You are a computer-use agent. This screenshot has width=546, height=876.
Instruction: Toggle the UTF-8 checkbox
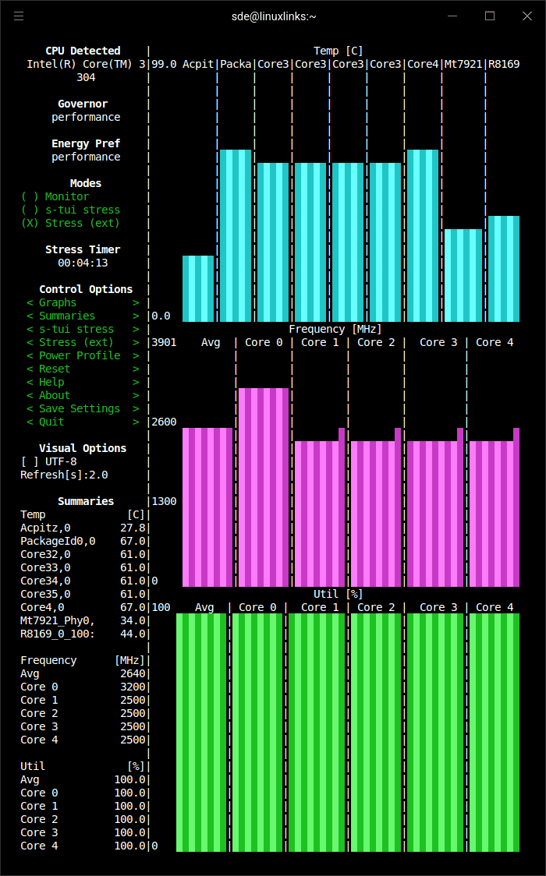(x=48, y=461)
